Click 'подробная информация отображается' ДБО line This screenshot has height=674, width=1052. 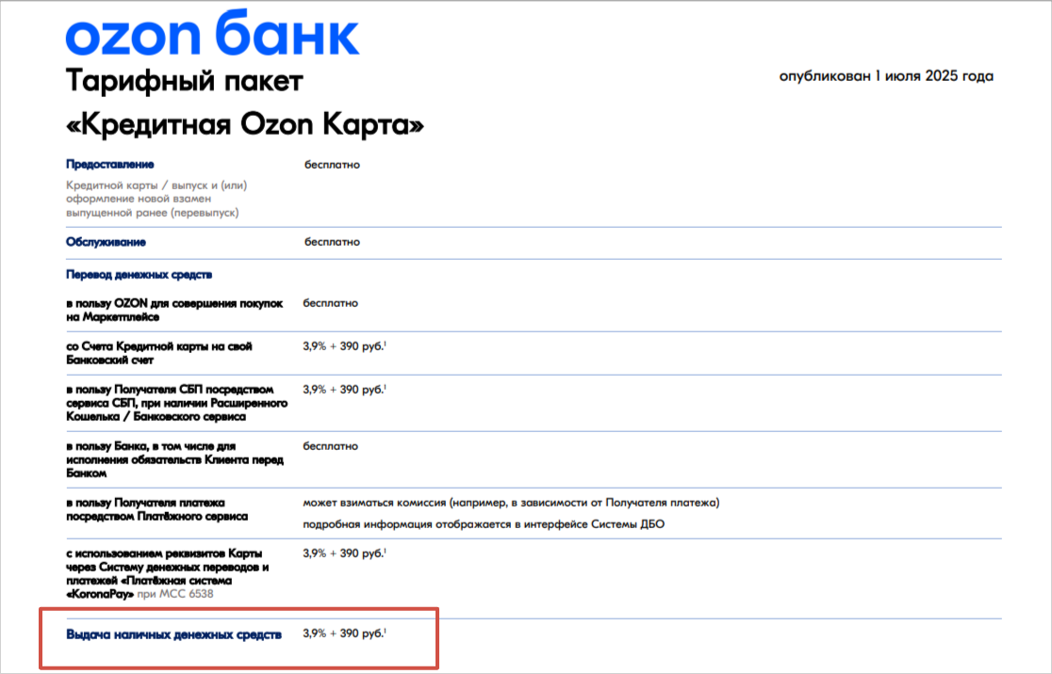point(483,523)
